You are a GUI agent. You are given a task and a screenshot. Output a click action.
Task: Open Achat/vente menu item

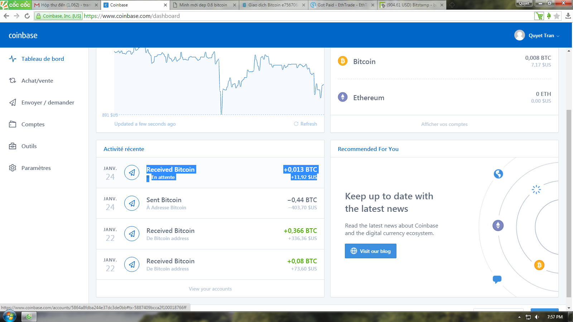[x=37, y=80]
